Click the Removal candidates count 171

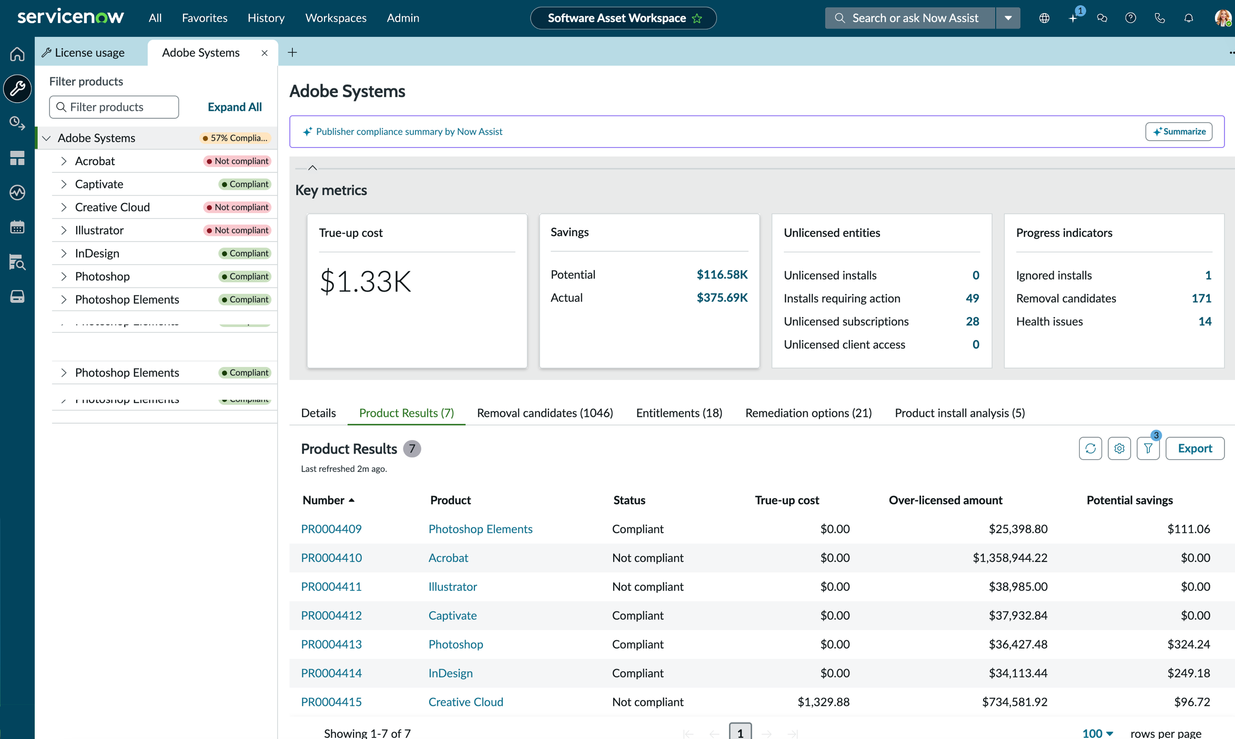click(1201, 298)
